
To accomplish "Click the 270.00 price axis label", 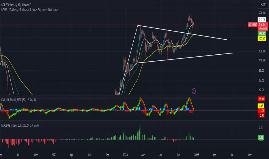I will (262, 13).
